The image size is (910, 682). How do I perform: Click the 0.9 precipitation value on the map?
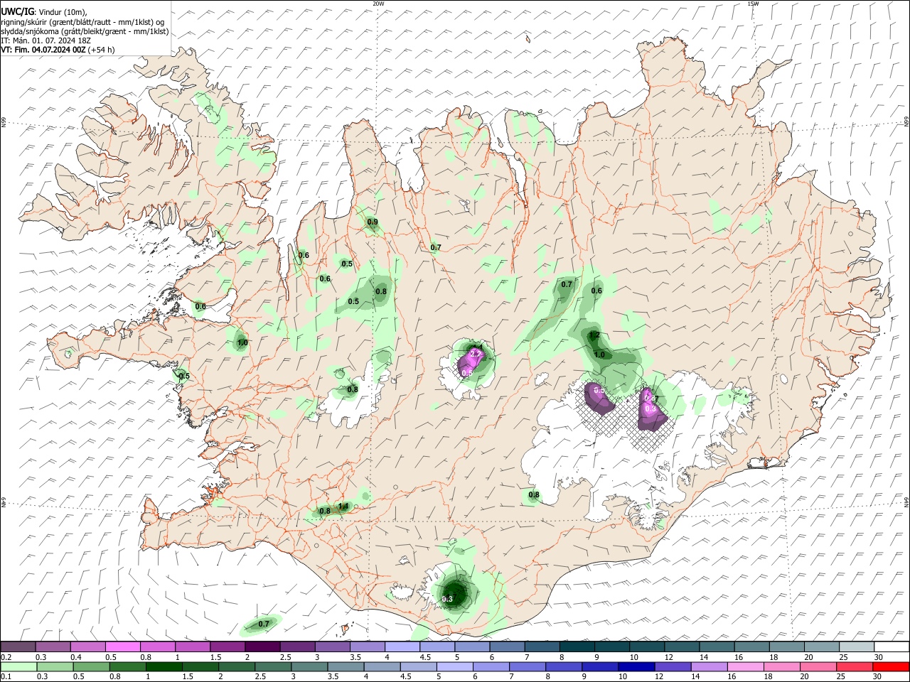point(373,222)
